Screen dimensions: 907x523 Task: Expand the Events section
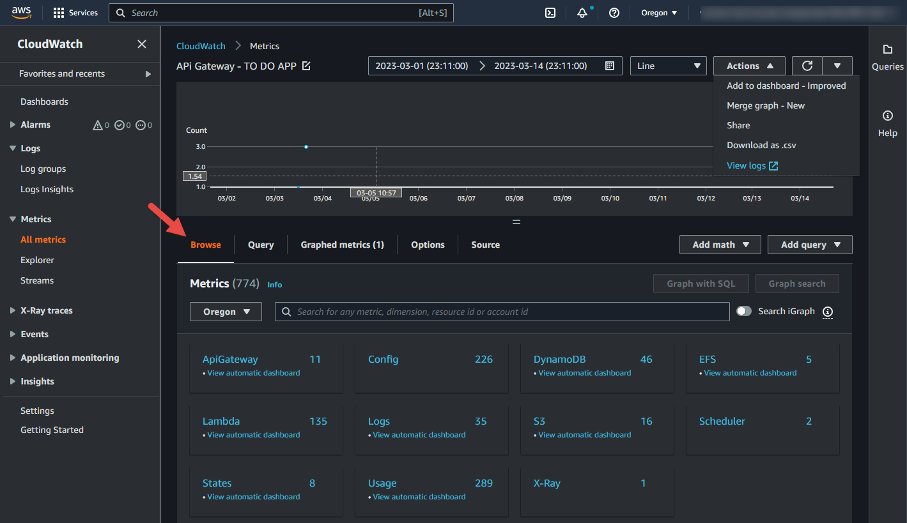[13, 334]
